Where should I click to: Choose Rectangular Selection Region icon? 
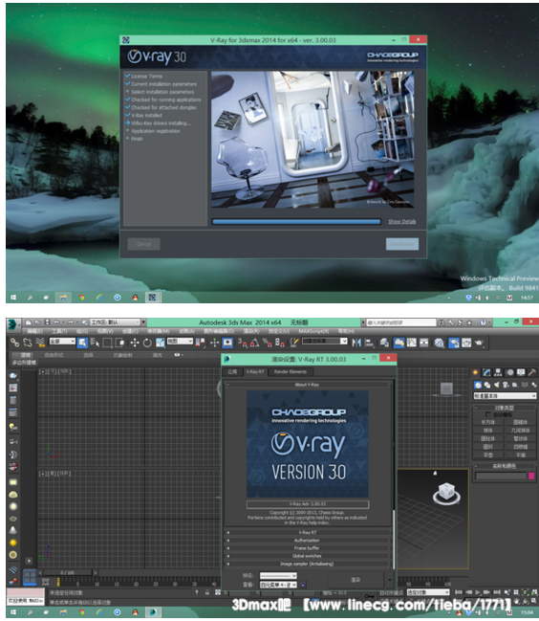pyautogui.click(x=107, y=343)
